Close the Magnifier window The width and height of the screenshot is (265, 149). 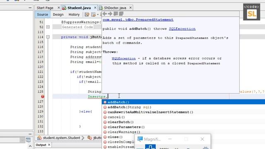coord(202,139)
